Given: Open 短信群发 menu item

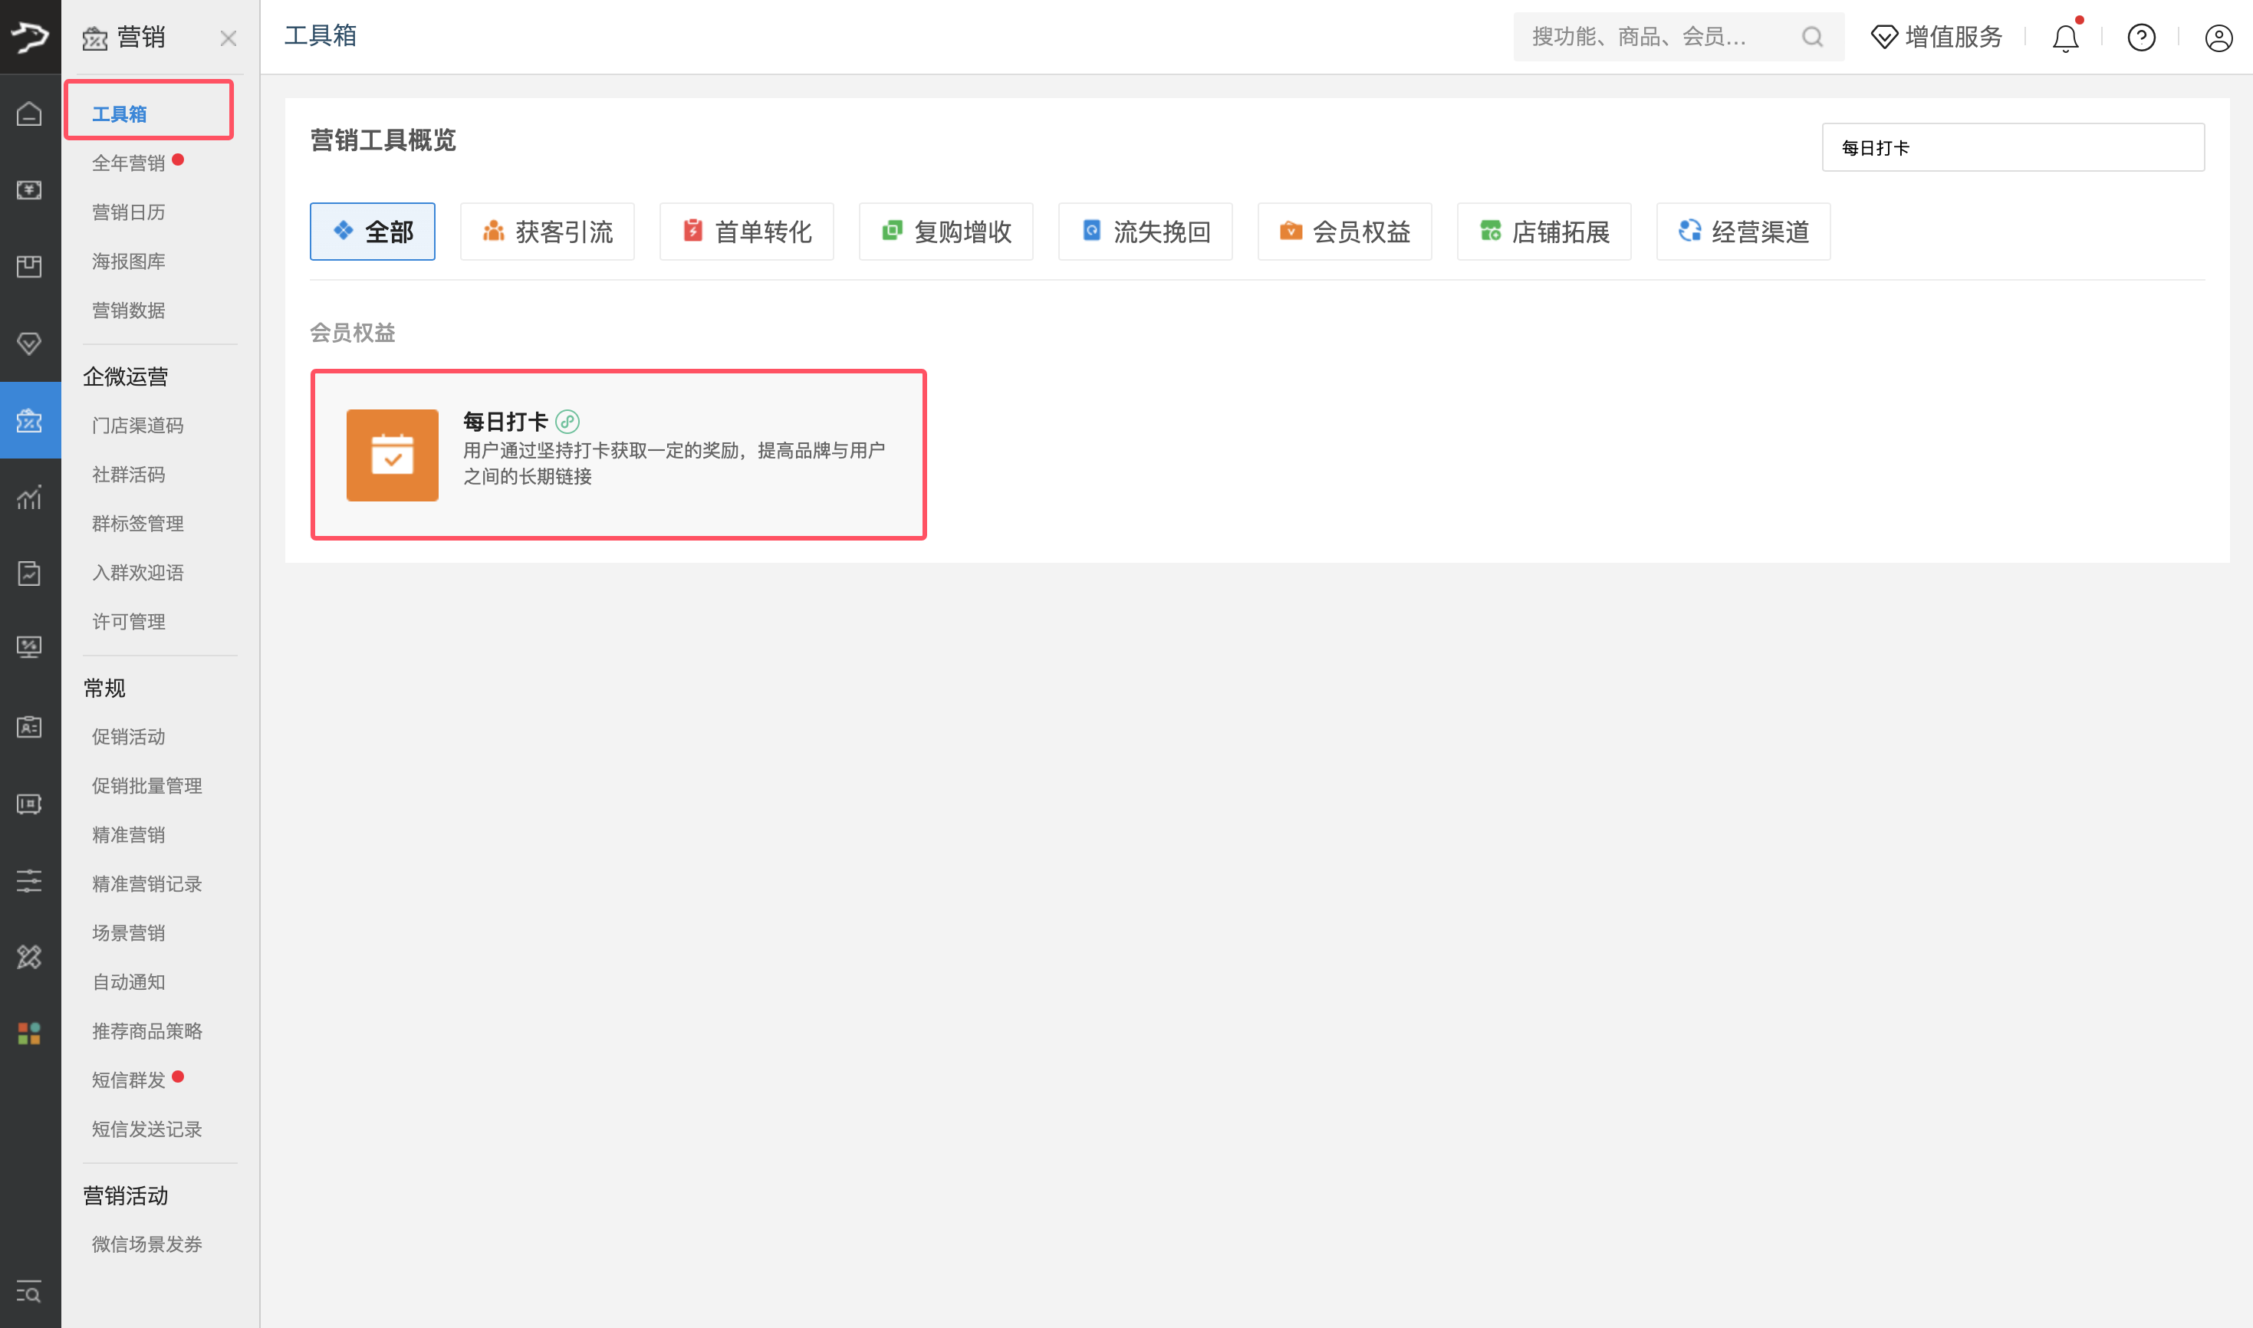Looking at the screenshot, I should 129,1080.
